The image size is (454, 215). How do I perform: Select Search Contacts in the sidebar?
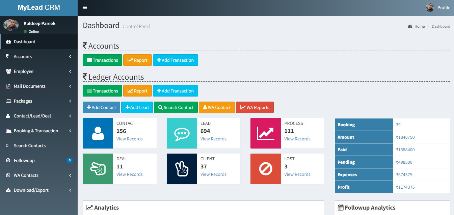(39, 146)
